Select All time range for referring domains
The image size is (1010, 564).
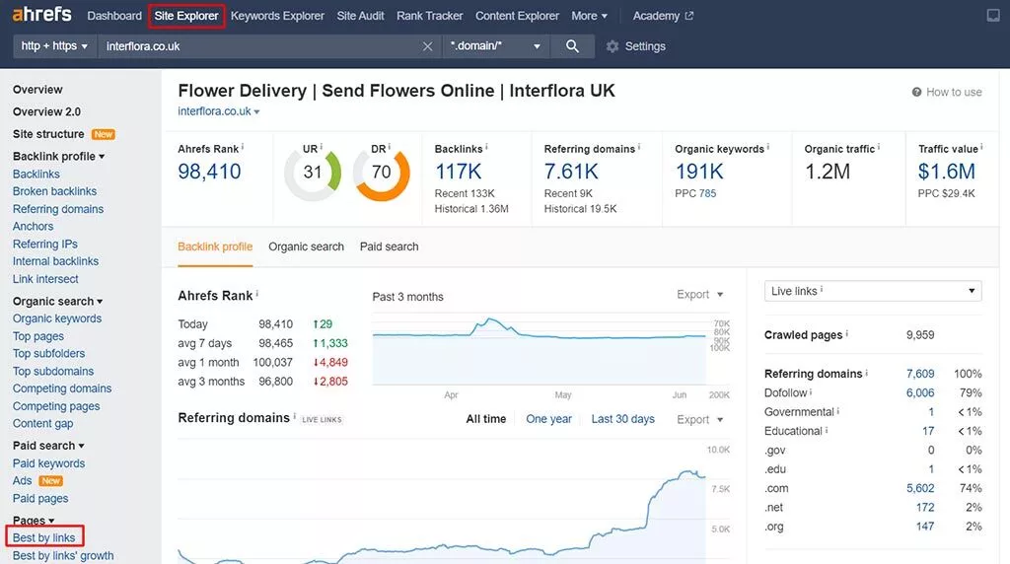pos(485,419)
